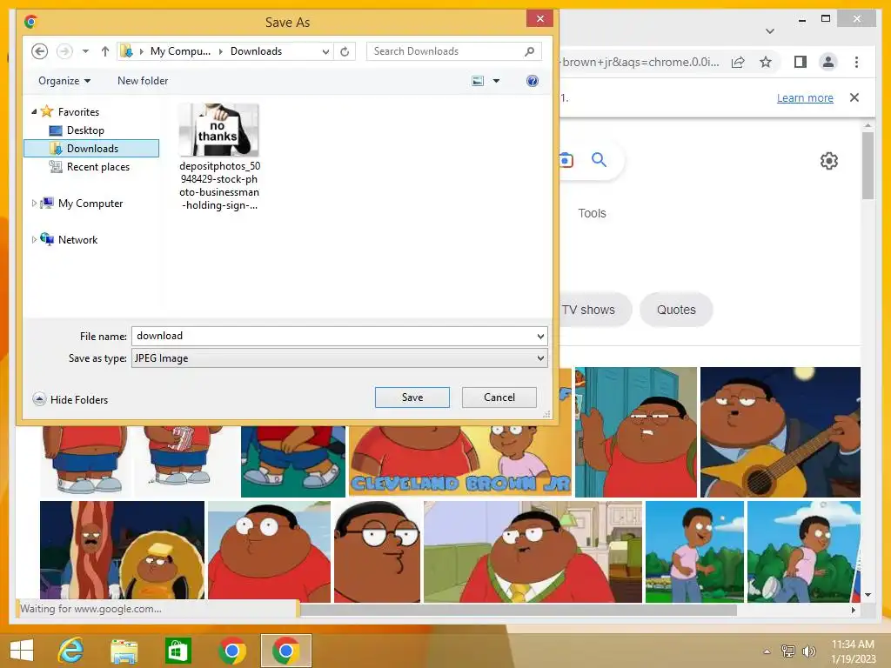Expand the Network tree node

click(34, 240)
